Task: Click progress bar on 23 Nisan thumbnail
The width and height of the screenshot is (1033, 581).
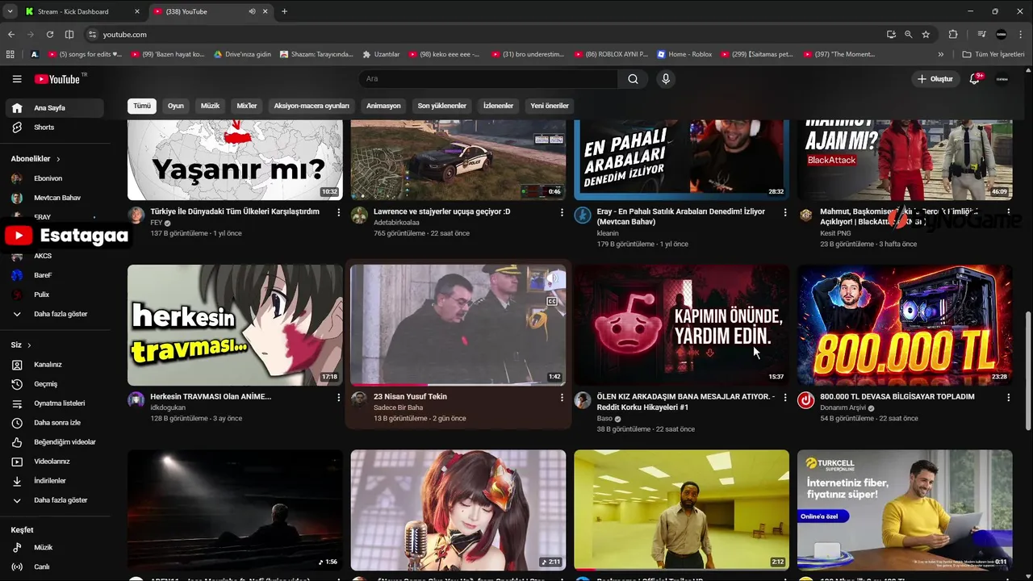Action: (458, 384)
